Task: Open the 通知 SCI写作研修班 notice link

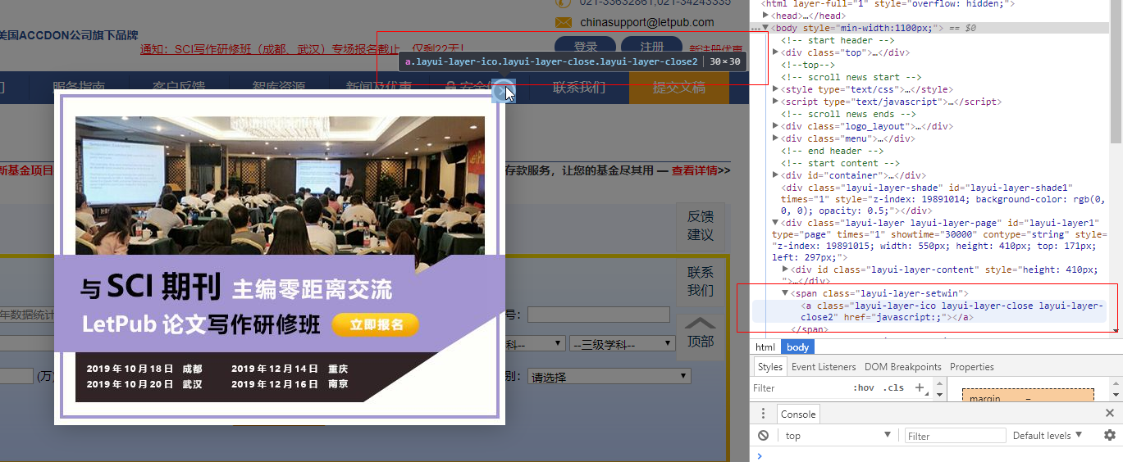Action: [x=304, y=49]
